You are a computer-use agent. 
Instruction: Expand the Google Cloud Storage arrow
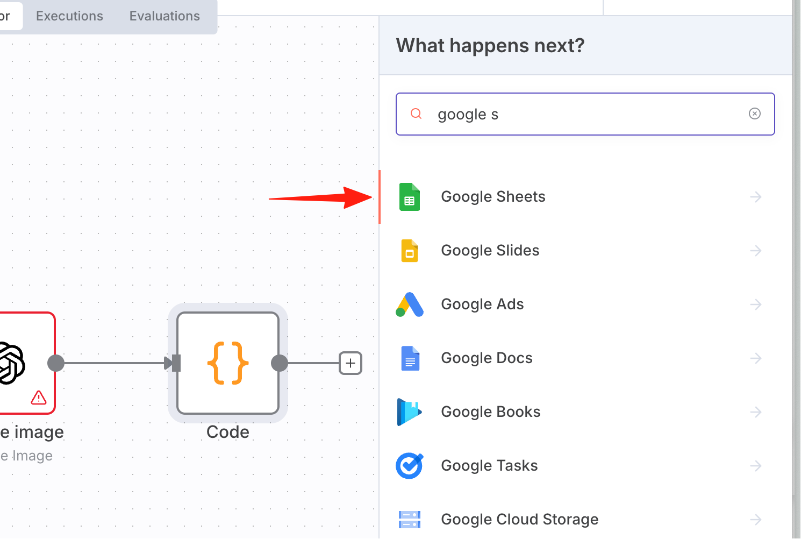tap(756, 520)
